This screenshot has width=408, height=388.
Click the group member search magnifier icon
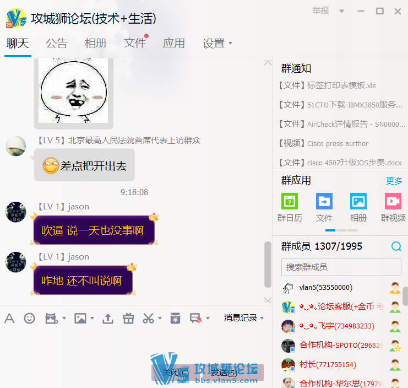(396, 246)
